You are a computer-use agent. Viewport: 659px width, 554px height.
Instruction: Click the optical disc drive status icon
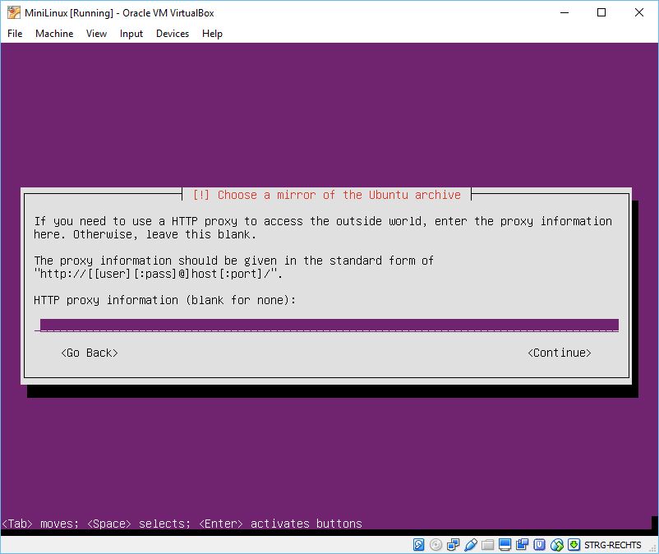tap(435, 545)
